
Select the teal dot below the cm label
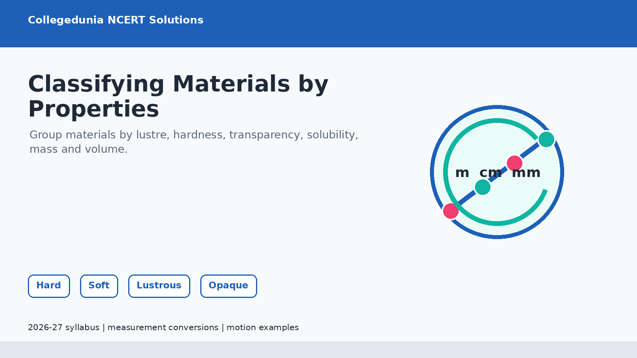483,187
